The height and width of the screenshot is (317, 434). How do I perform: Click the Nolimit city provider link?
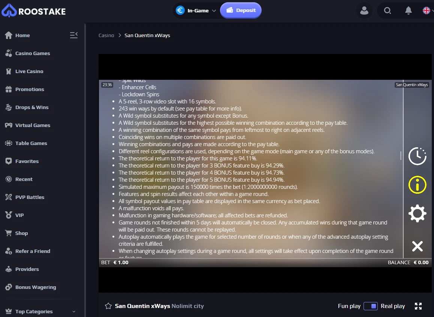[188, 306]
